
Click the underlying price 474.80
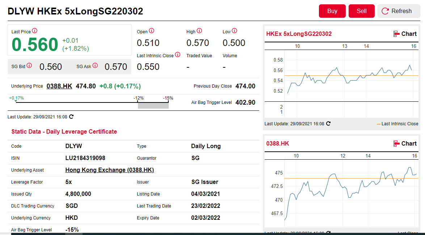coord(86,86)
